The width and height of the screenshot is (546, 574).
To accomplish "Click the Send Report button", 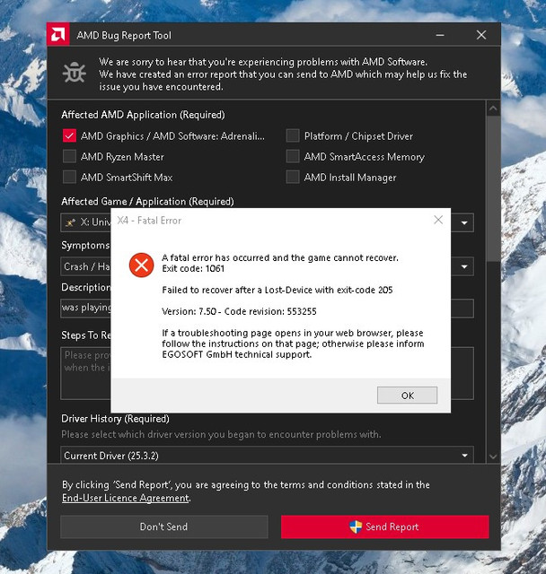I will coord(384,526).
